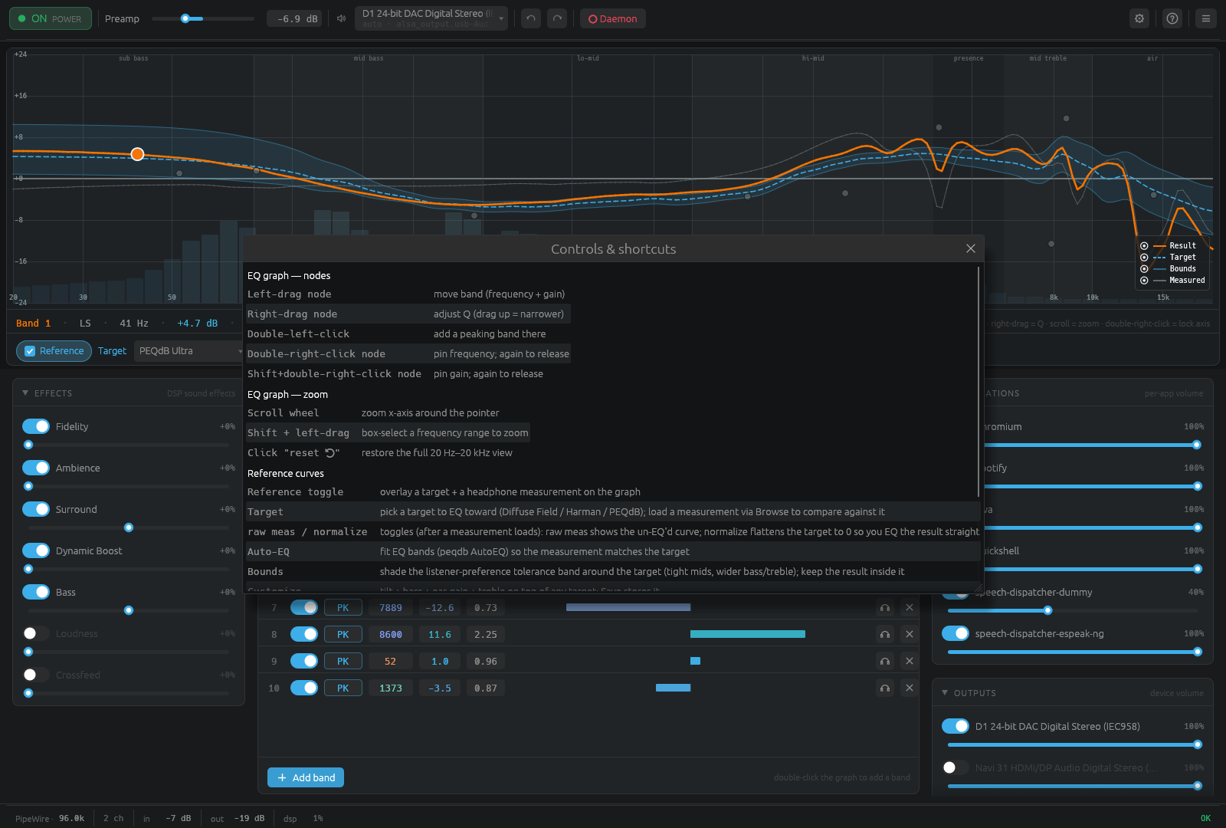Toggle Target curve in graph legend

tap(1144, 258)
